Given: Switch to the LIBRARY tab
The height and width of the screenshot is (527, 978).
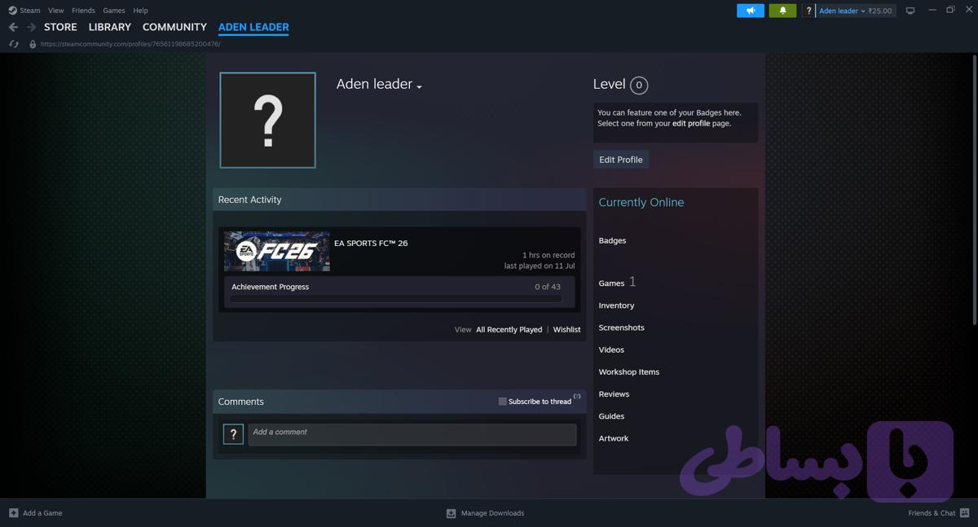Looking at the screenshot, I should click(110, 27).
